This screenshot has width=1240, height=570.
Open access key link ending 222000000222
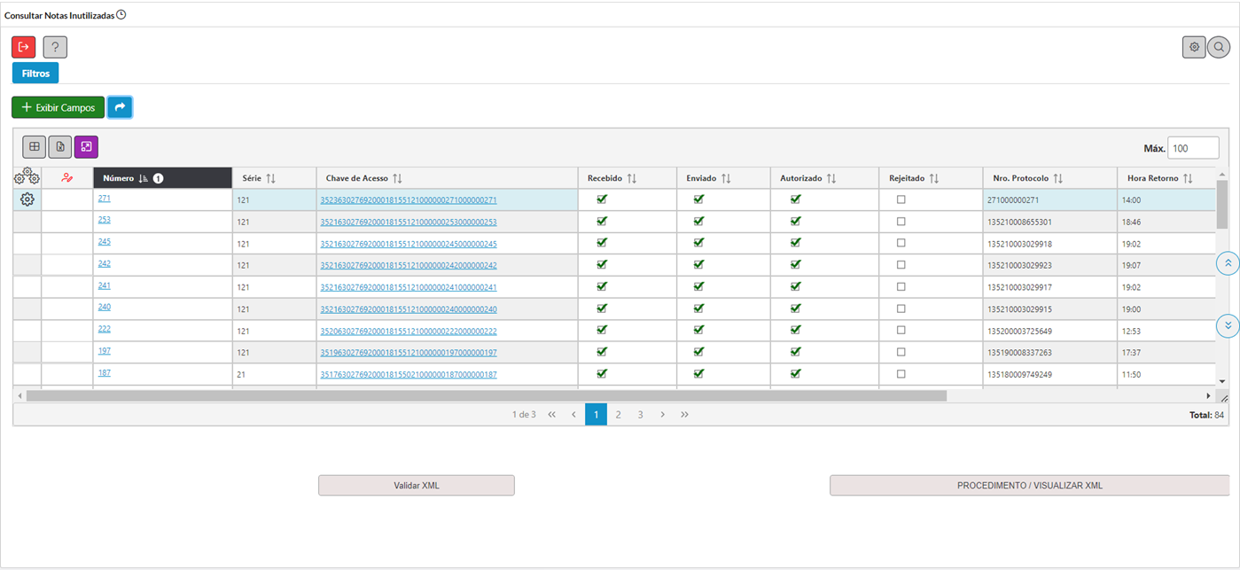[409, 331]
